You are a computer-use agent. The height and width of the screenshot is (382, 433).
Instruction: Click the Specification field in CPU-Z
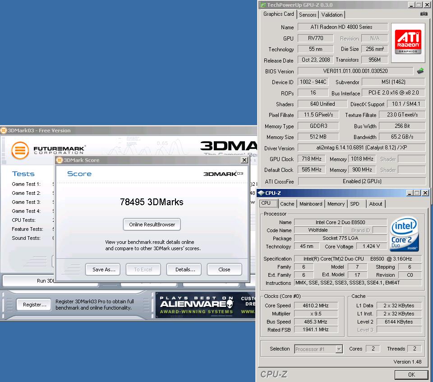tap(358, 259)
